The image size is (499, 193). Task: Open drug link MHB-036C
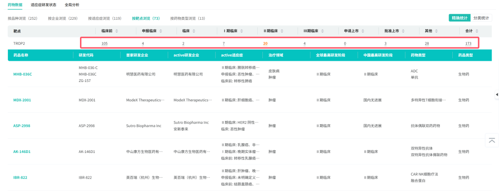[x=23, y=74]
